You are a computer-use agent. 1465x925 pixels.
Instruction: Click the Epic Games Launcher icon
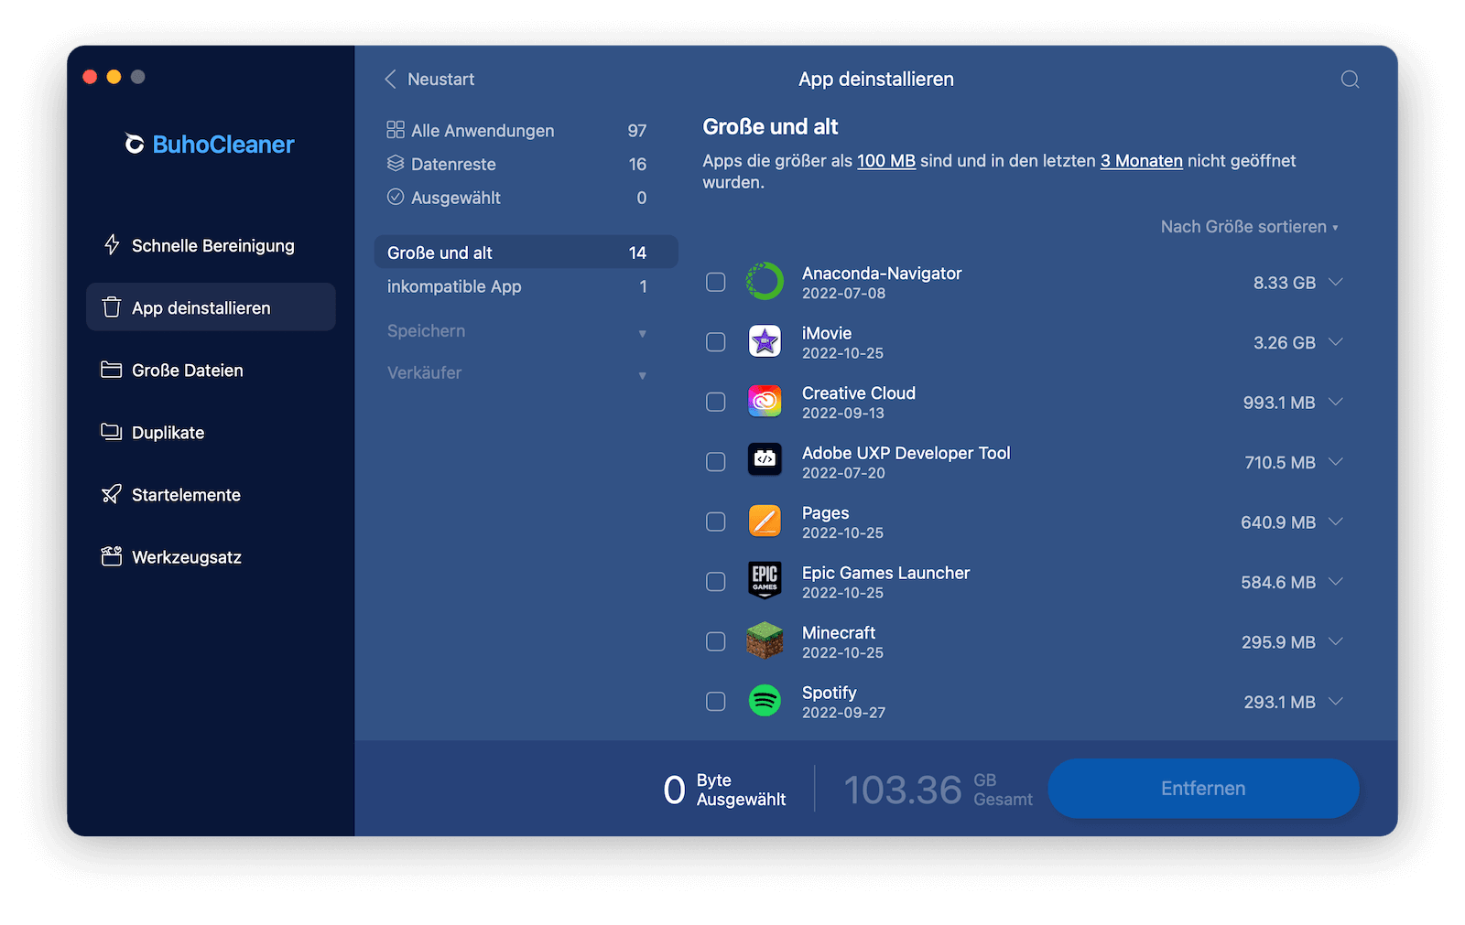tap(765, 581)
